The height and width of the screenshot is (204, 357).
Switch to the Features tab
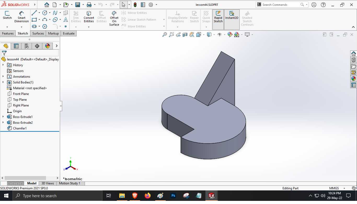[x=8, y=33]
